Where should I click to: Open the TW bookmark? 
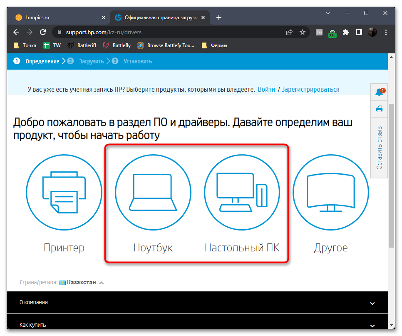point(52,45)
